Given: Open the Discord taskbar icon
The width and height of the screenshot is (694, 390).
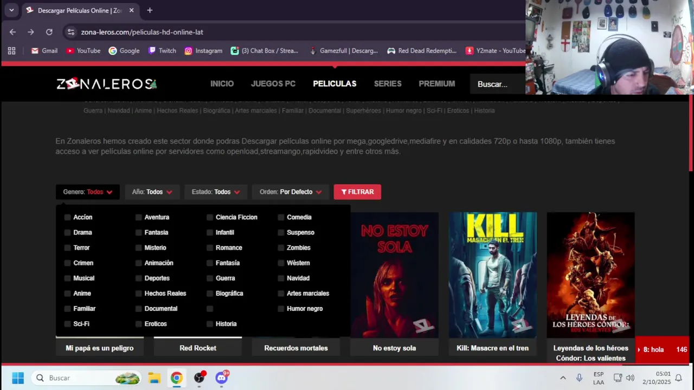Looking at the screenshot, I should [x=221, y=378].
